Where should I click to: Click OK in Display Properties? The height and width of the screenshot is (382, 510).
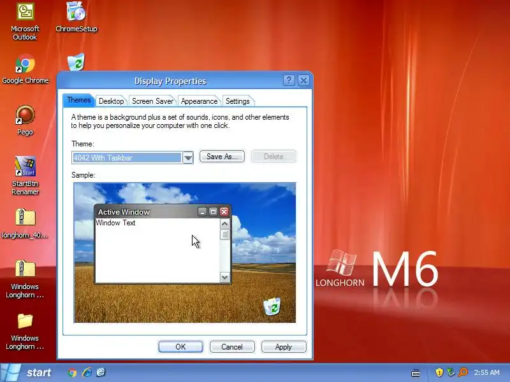180,347
